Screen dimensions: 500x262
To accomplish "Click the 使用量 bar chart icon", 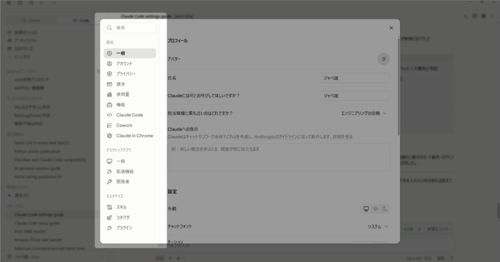I will (x=109, y=94).
